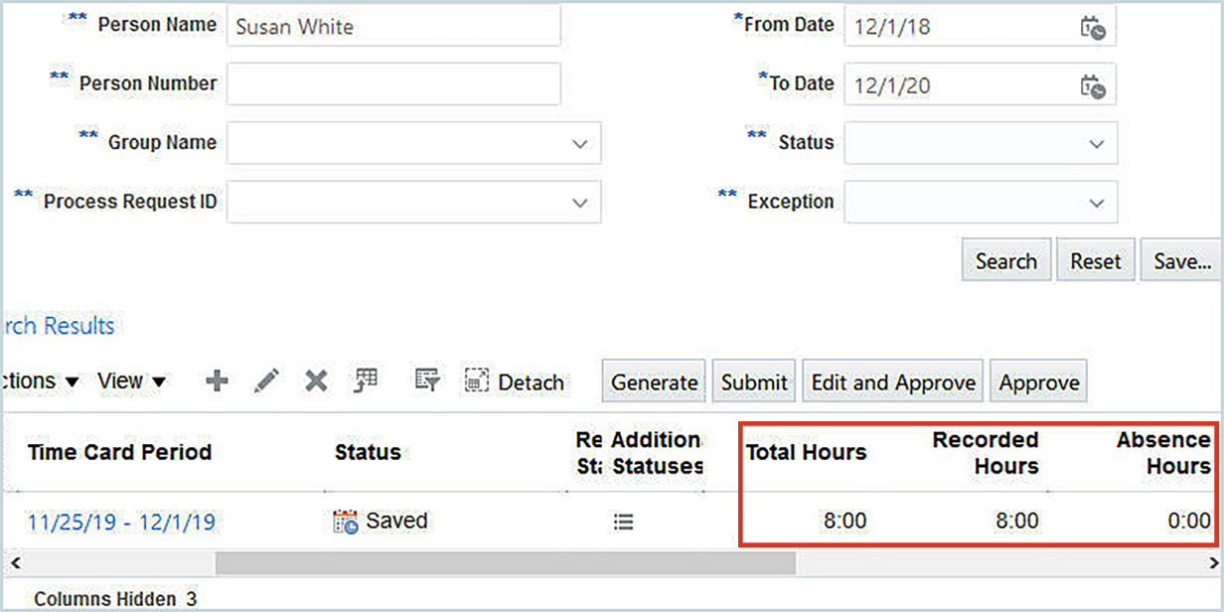Open the Exception dropdown
The height and width of the screenshot is (612, 1224).
pos(1097,203)
